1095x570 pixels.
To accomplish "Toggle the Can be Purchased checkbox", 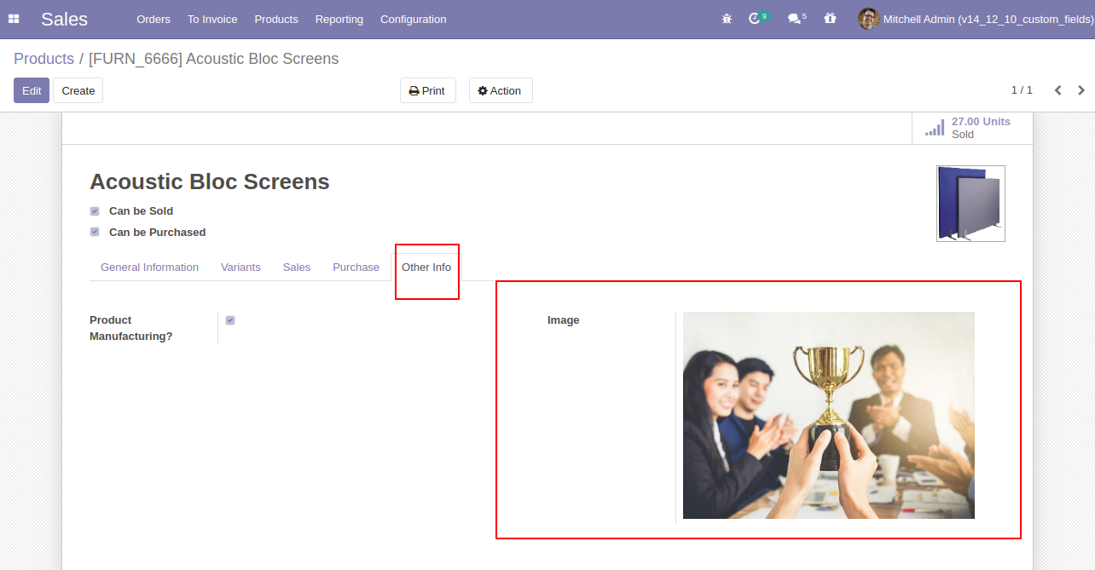I will [x=95, y=233].
